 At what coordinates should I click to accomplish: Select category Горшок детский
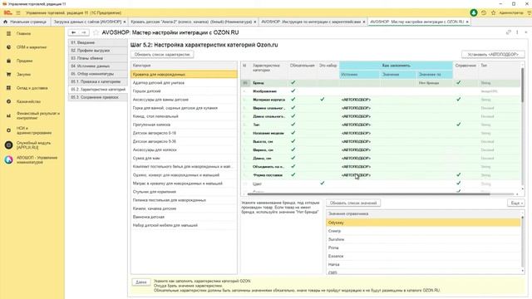[184, 91]
